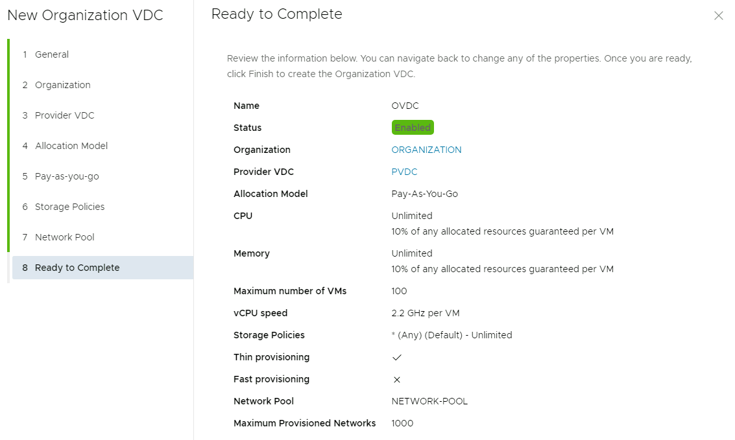Close the New Organization VDC wizard
Viewport: 735px width, 440px height.
(718, 16)
